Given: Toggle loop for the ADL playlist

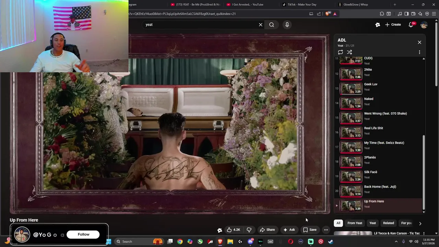Looking at the screenshot, I should (x=340, y=52).
